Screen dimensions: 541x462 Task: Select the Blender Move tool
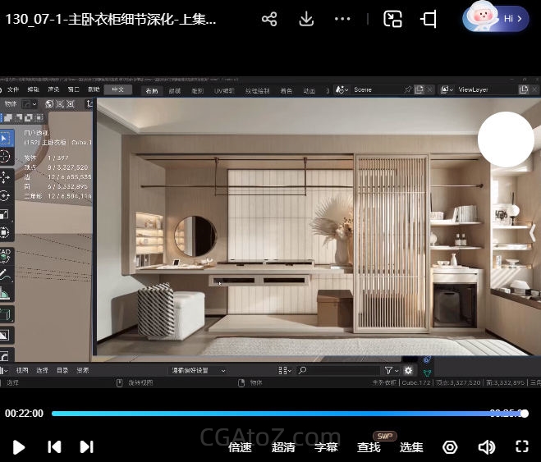[x=5, y=176]
